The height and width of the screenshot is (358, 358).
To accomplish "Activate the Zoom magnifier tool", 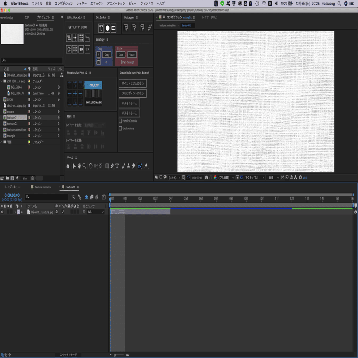I will [84, 166].
